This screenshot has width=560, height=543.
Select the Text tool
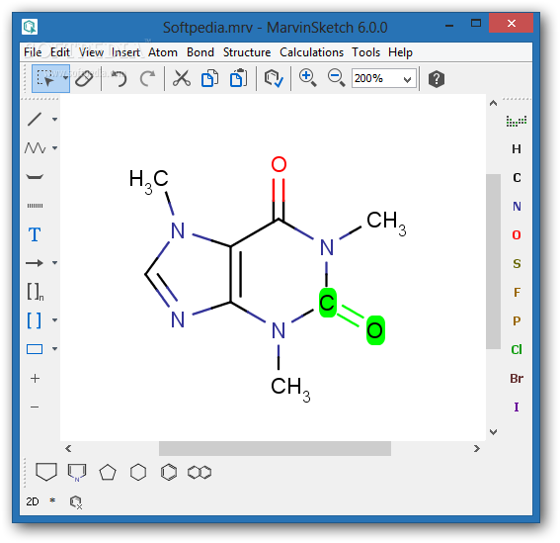(35, 234)
